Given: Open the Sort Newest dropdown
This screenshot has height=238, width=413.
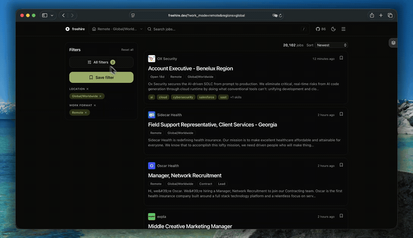Looking at the screenshot, I should click(331, 45).
